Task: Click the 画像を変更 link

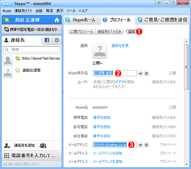Action: pos(120,46)
